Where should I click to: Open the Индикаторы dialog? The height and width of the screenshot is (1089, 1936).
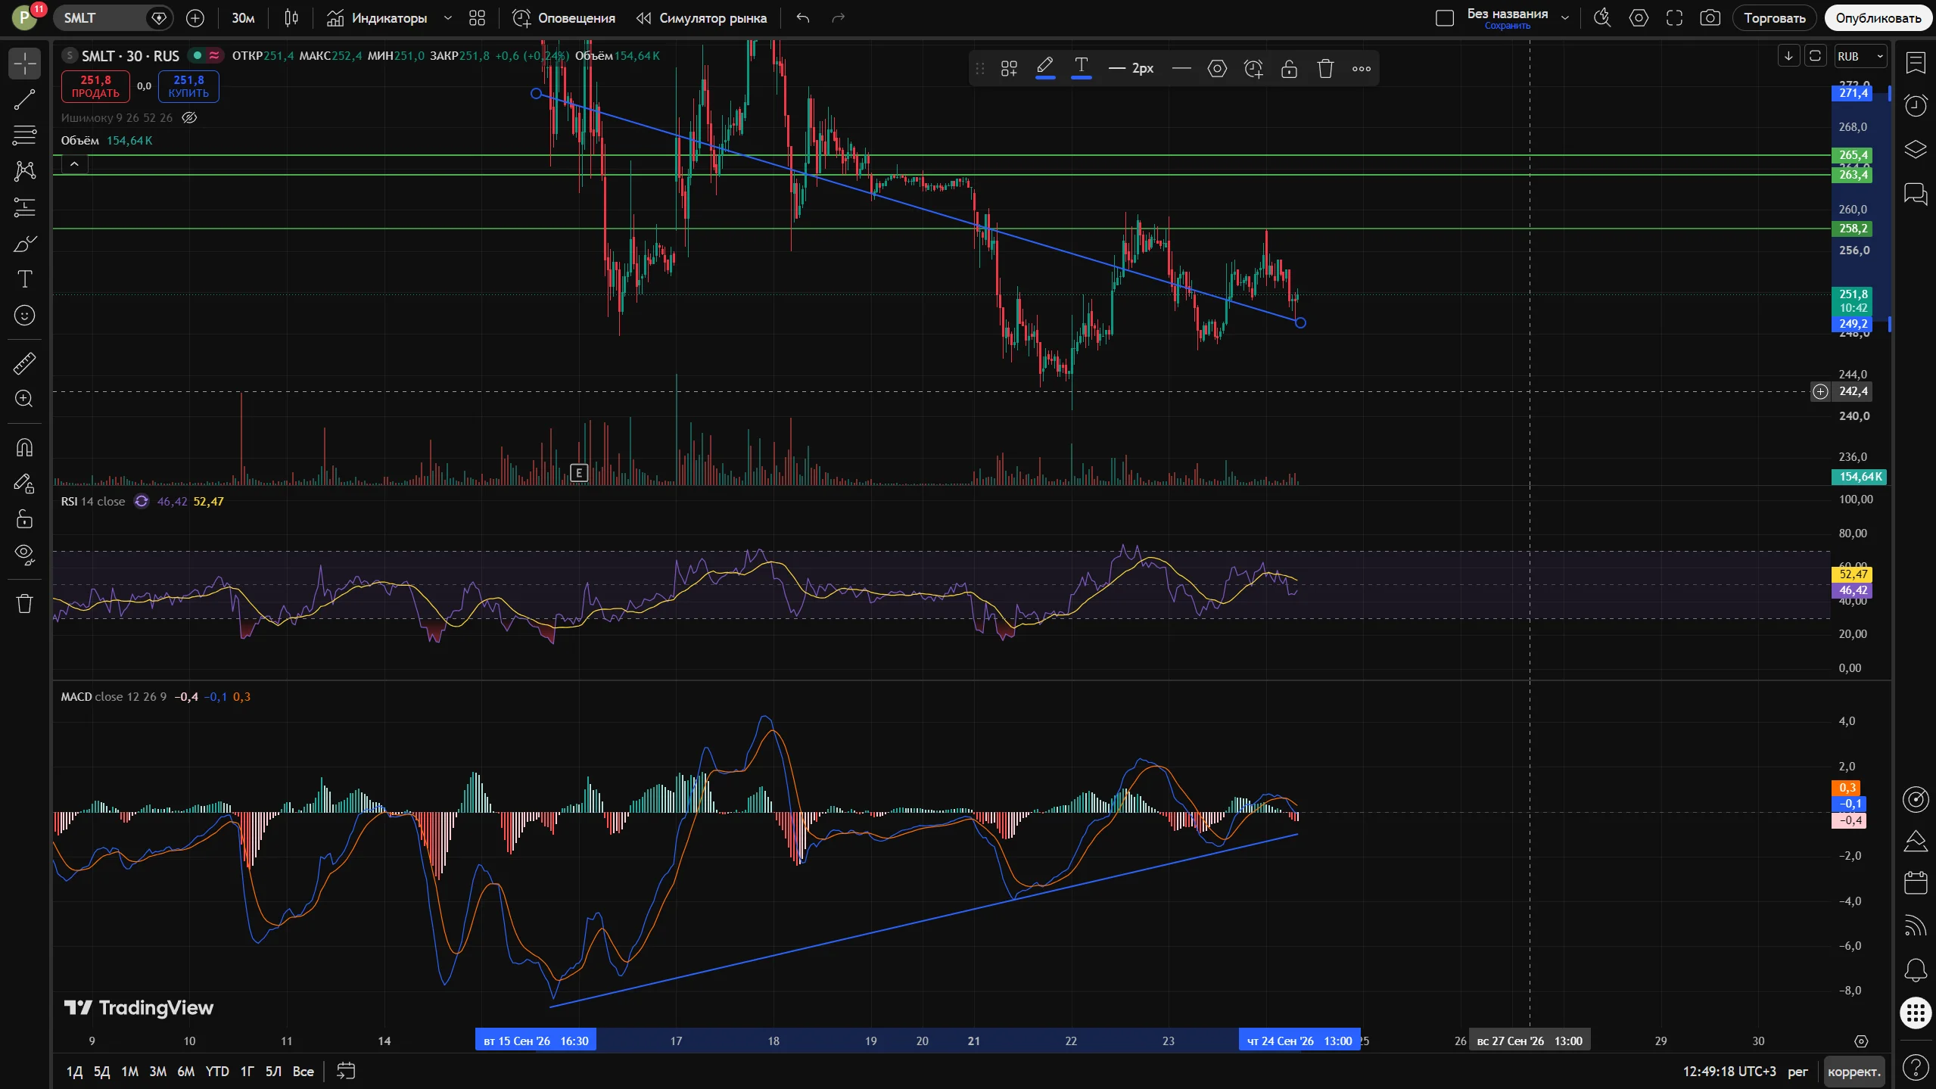(377, 18)
